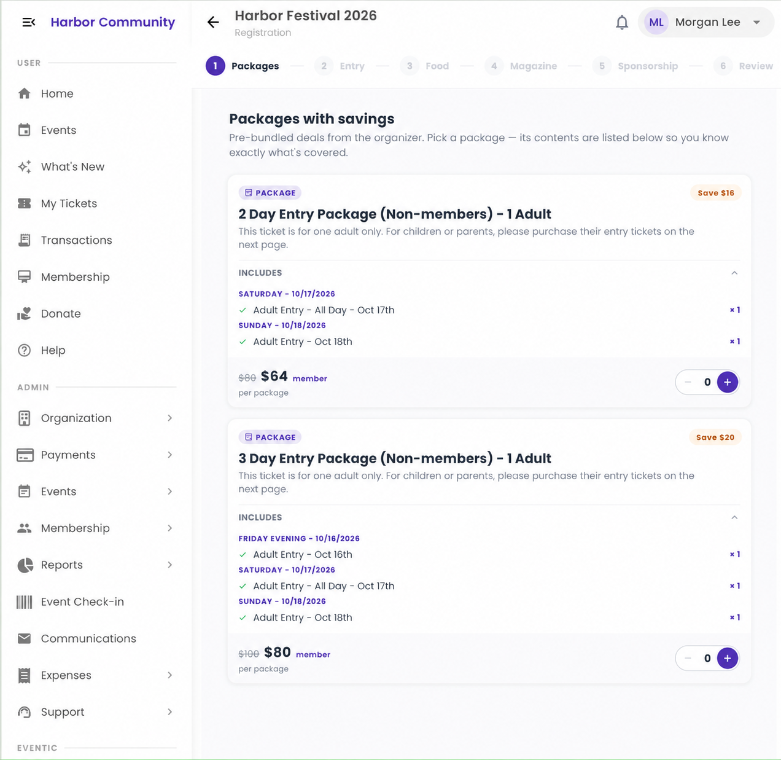Decrease 3 Day Entry Package quantity with minus
The image size is (781, 760).
tap(688, 659)
